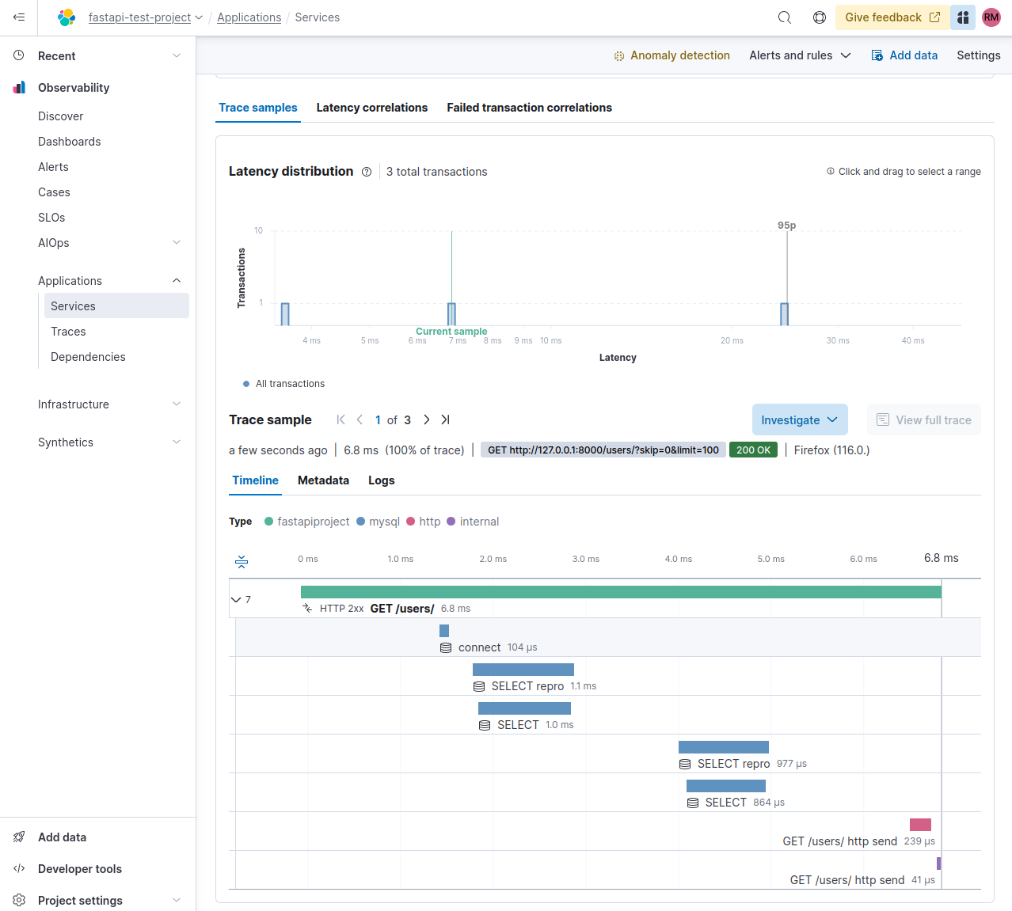
Task: Click the latency distribution help icon
Action: [367, 172]
